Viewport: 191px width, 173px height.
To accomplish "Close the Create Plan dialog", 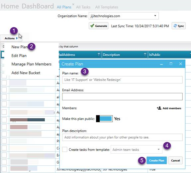I will [x=180, y=64].
